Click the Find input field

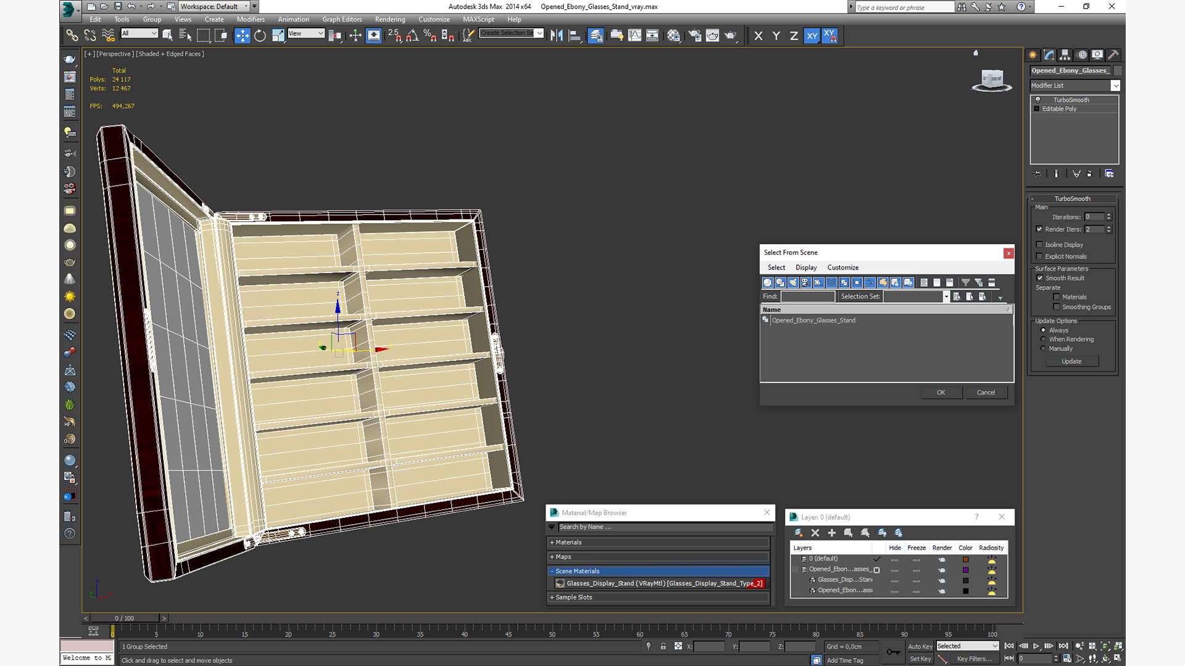807,297
